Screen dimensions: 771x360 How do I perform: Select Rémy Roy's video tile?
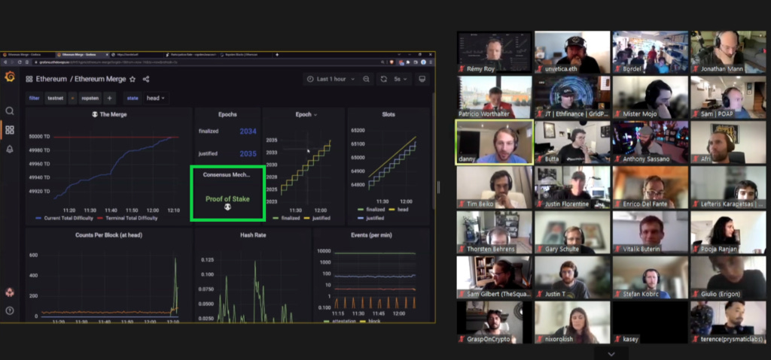[494, 52]
